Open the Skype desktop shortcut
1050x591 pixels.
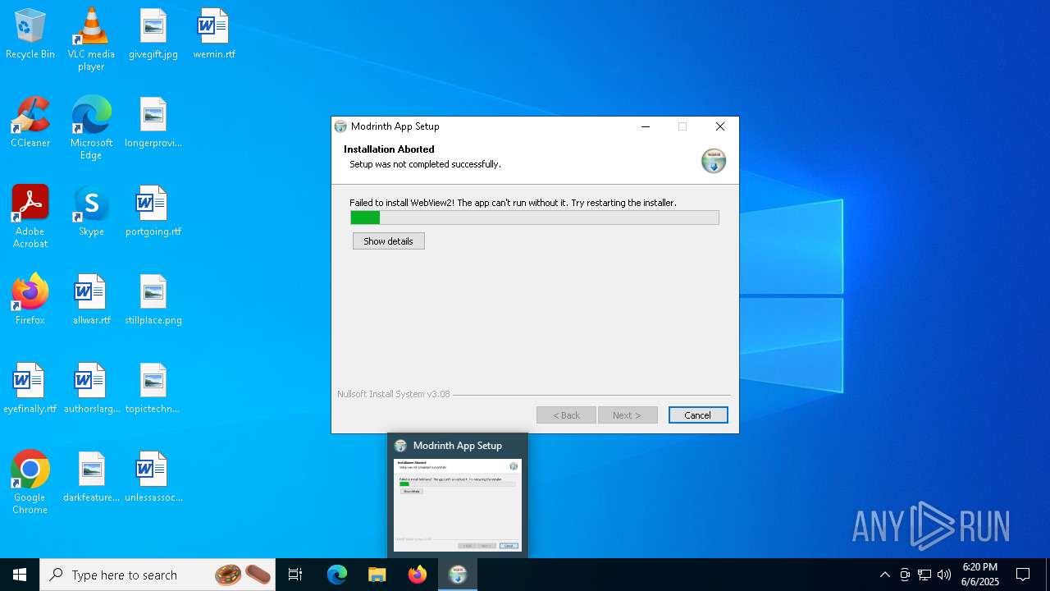tap(91, 211)
